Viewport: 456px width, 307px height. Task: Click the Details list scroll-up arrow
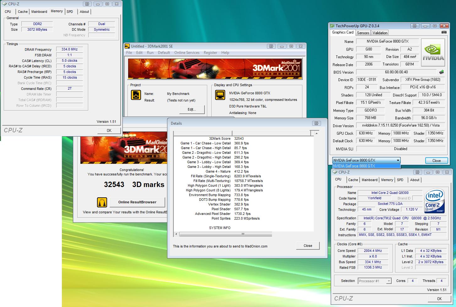point(316,133)
